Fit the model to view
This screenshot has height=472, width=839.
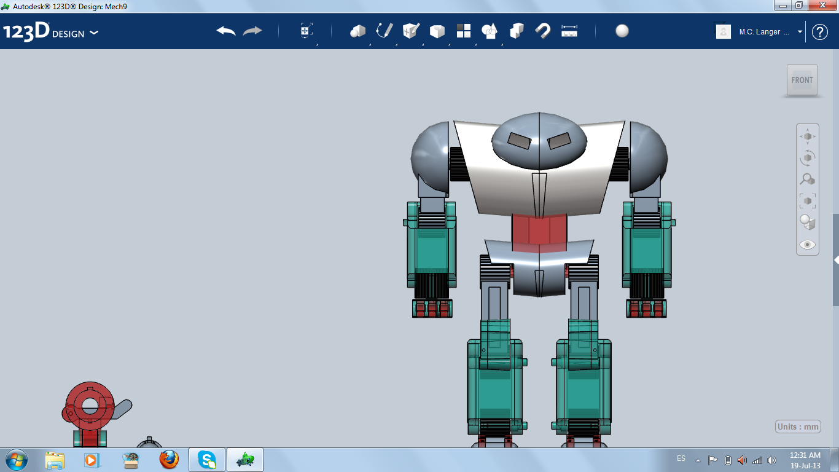pos(808,201)
